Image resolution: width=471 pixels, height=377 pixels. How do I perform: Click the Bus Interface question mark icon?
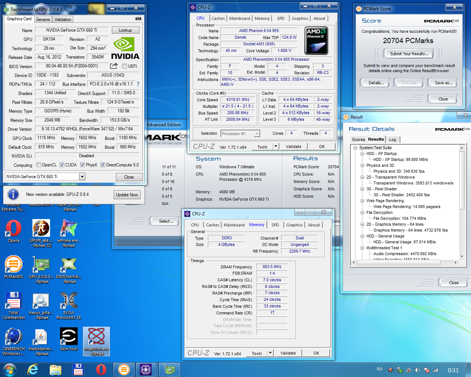[138, 84]
